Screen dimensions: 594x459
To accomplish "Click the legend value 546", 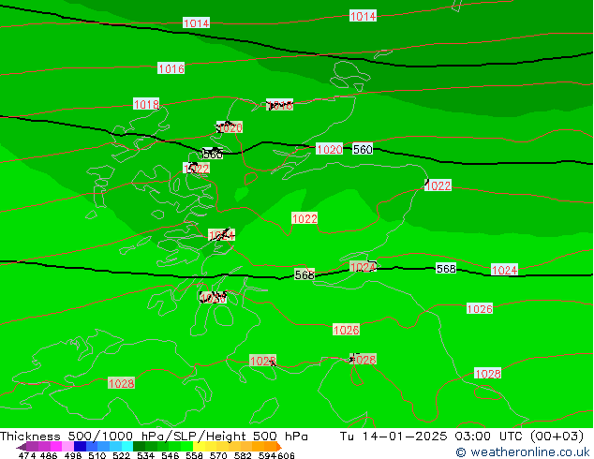I will (171, 455).
